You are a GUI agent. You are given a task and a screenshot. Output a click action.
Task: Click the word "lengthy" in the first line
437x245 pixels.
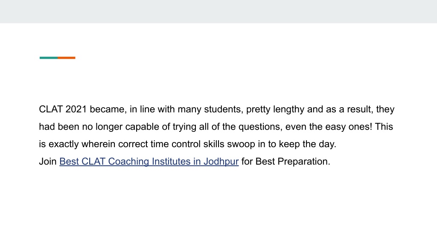click(x=288, y=109)
